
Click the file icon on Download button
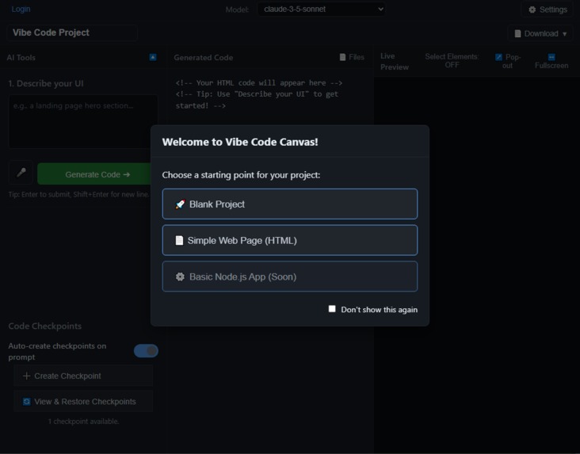click(518, 33)
